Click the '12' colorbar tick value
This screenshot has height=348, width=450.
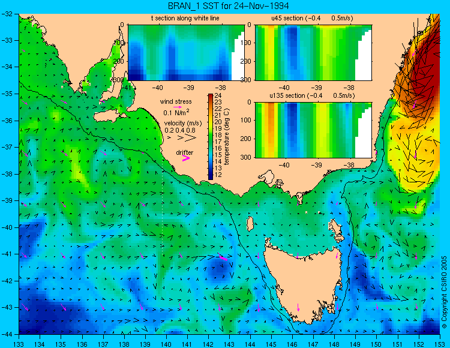point(218,175)
